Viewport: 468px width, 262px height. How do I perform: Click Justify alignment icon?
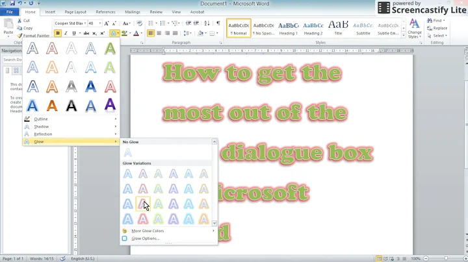175,33
